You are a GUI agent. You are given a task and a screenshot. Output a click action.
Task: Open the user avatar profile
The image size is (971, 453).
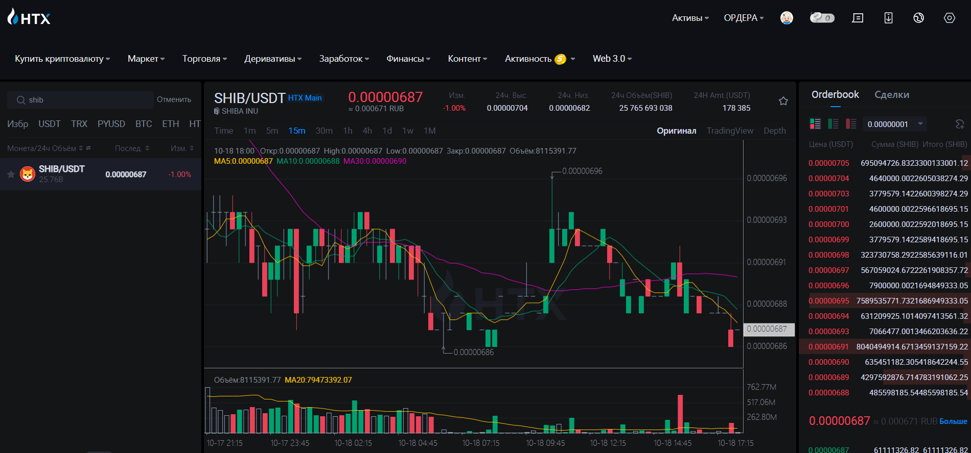pyautogui.click(x=787, y=18)
